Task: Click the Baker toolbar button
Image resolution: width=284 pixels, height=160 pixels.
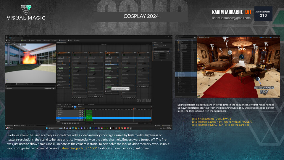Action: (x=70, y=40)
